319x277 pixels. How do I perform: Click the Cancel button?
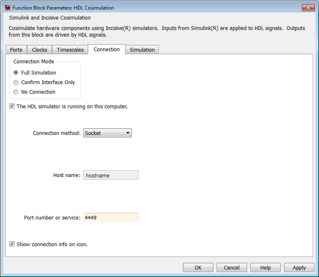pyautogui.click(x=232, y=267)
